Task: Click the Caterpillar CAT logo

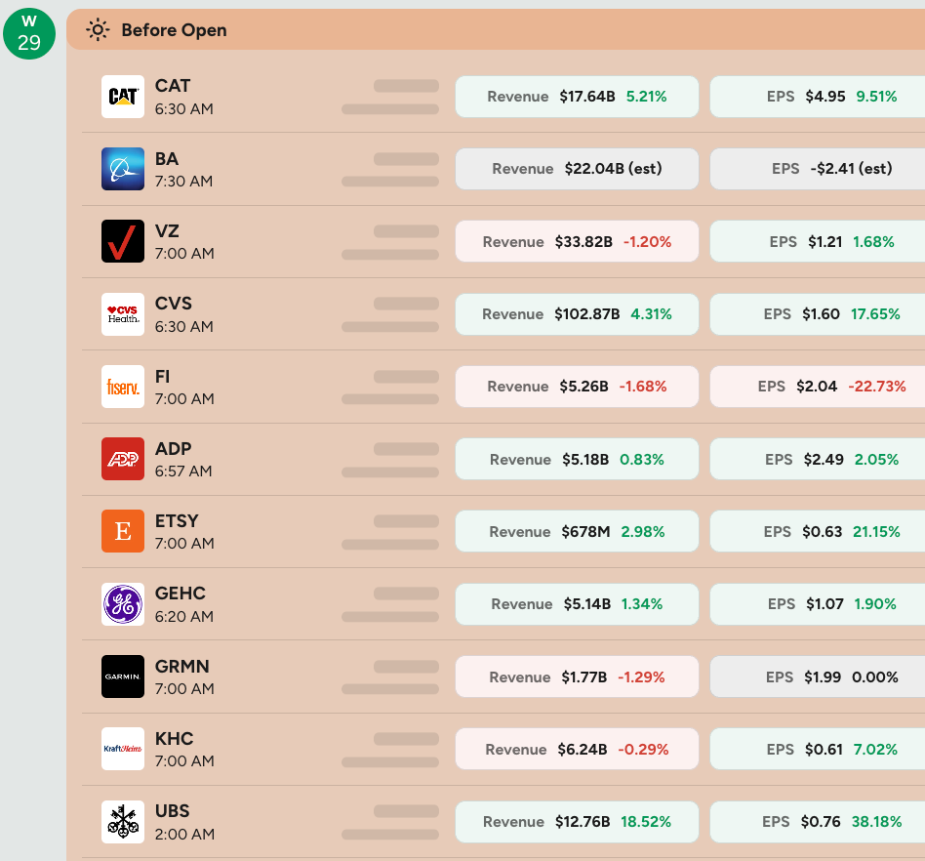Action: click(x=123, y=97)
